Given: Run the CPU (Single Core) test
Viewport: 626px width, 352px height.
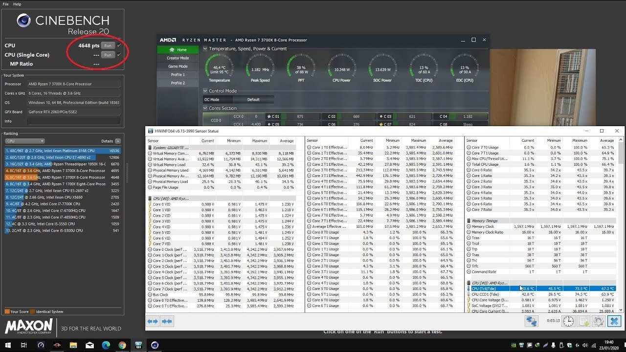Looking at the screenshot, I should point(108,55).
